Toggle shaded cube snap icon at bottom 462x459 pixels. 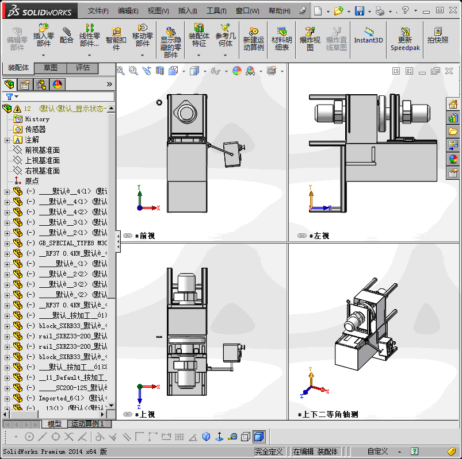pyautogui.click(x=258, y=437)
